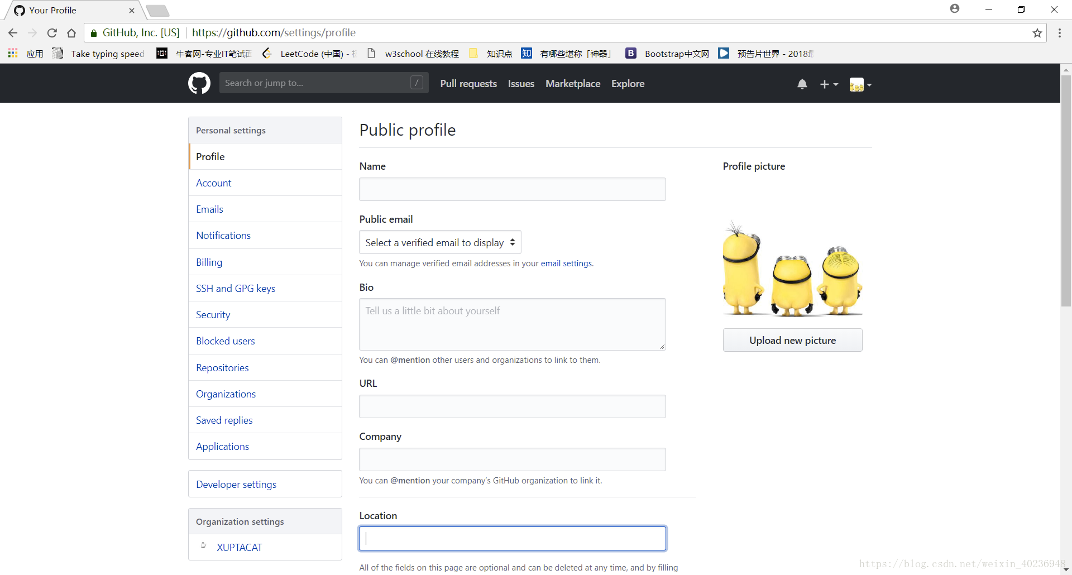Open Developer settings

pyautogui.click(x=265, y=484)
